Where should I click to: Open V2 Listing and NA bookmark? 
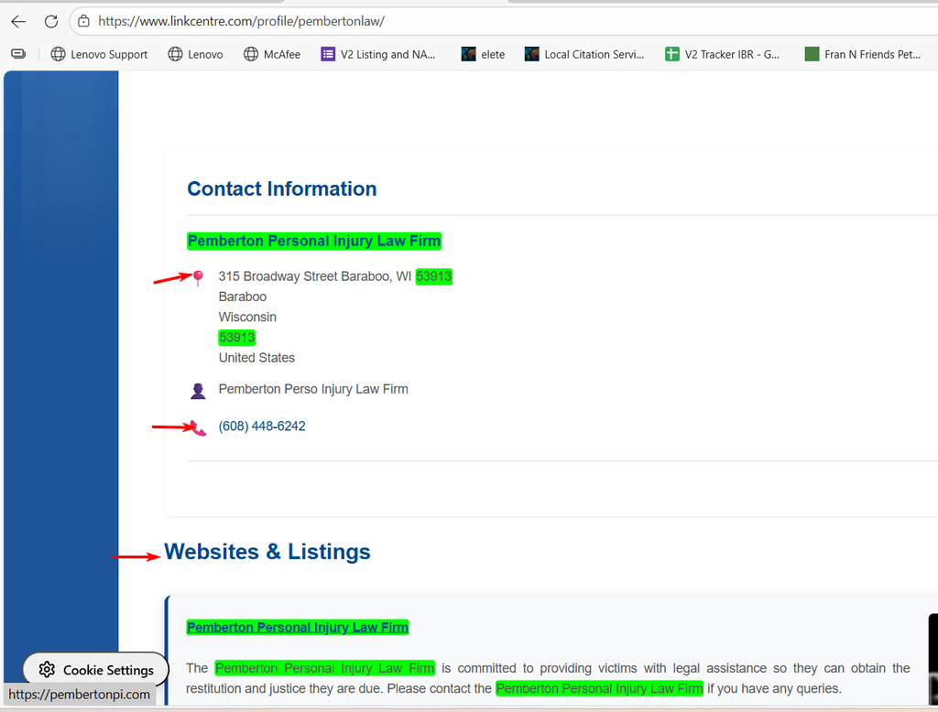pos(378,54)
